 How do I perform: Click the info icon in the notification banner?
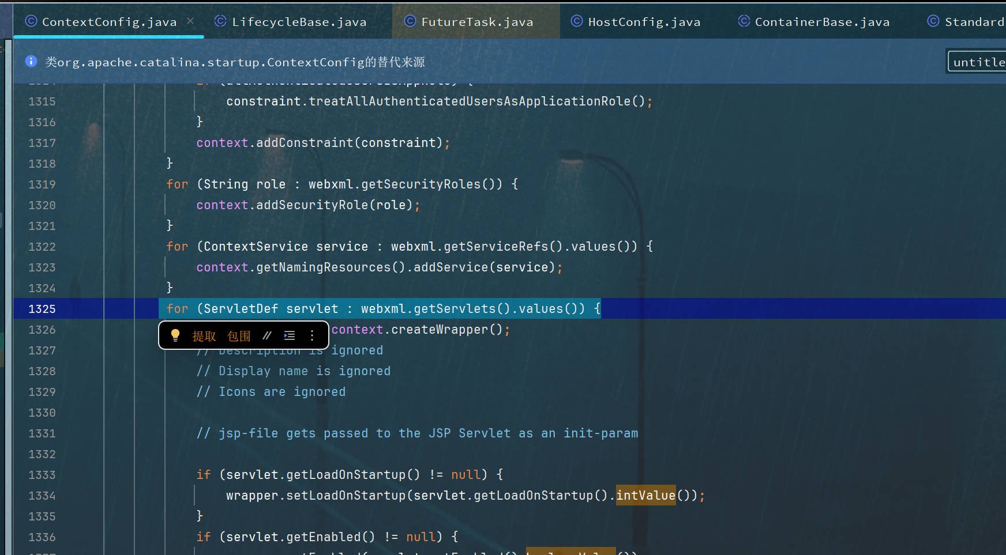coord(31,61)
